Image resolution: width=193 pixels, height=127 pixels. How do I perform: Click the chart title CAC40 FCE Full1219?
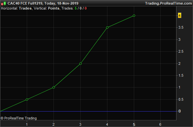click(25, 3)
